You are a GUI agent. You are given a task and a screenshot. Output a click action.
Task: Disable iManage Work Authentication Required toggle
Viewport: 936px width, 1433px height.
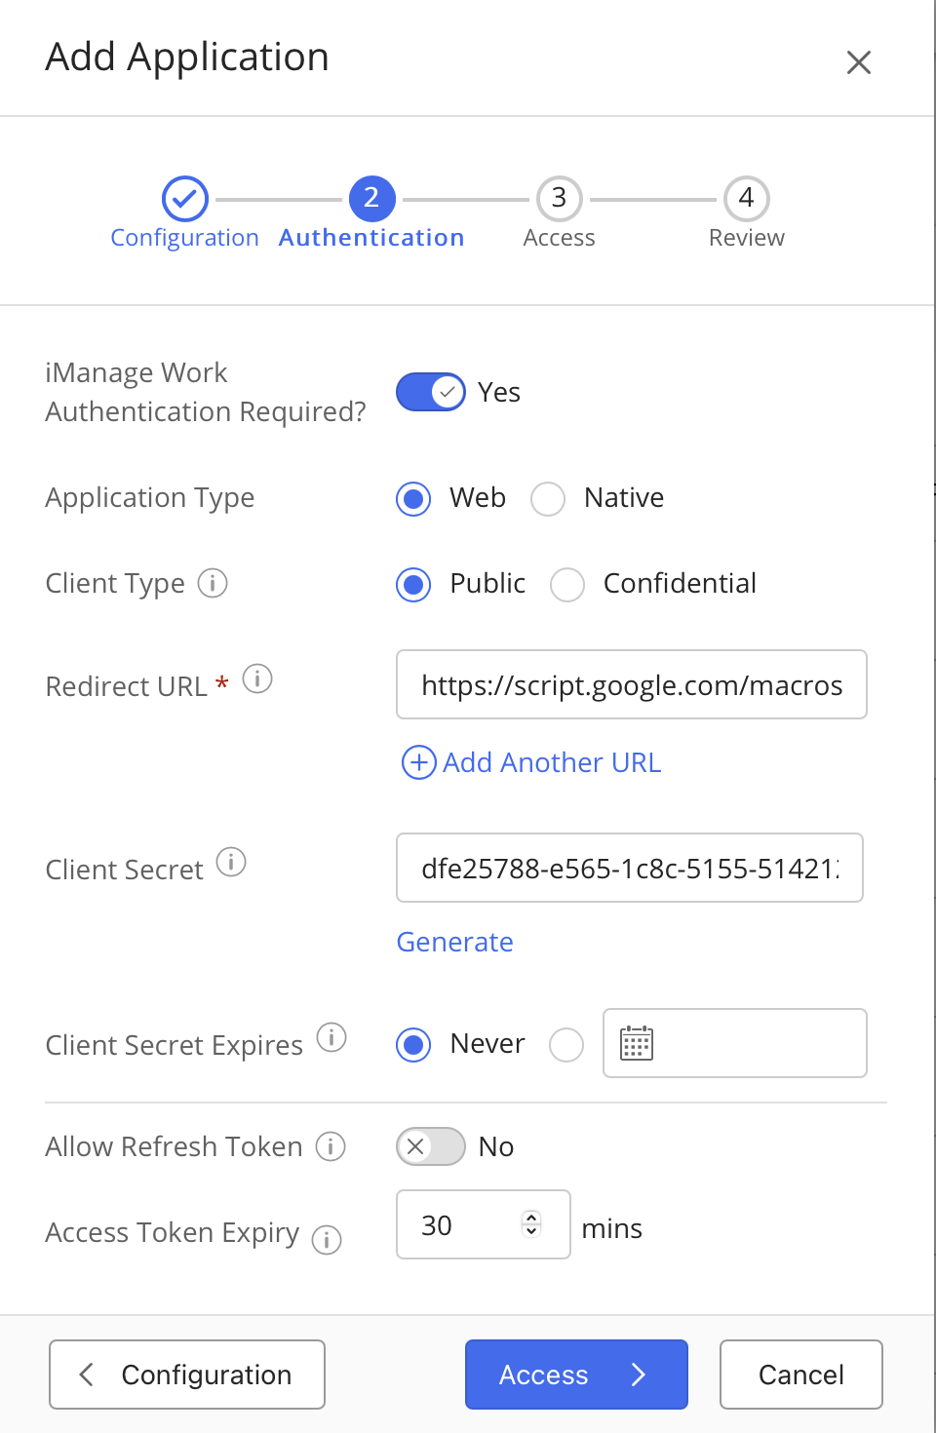tap(431, 392)
